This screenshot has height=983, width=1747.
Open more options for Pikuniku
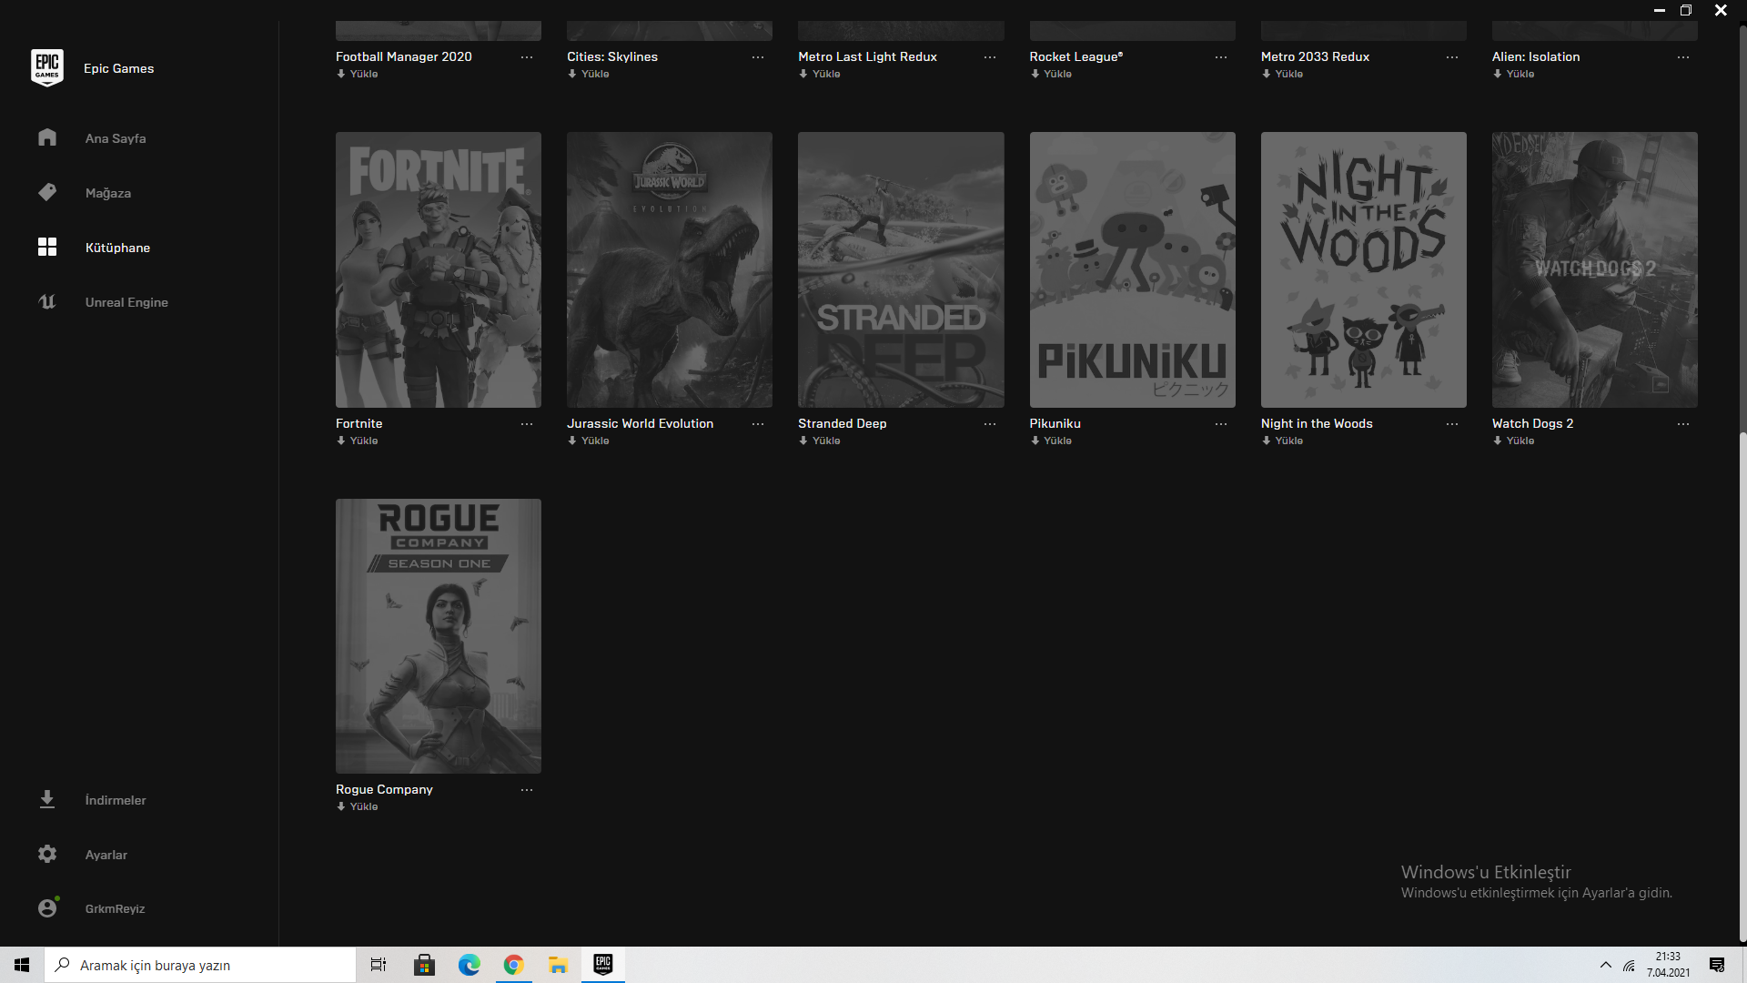click(x=1221, y=424)
